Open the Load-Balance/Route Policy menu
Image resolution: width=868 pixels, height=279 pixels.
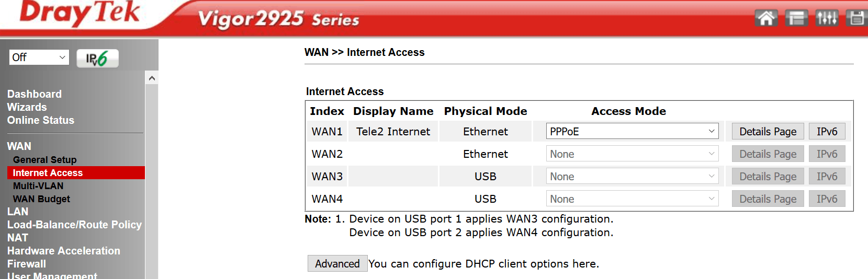click(x=74, y=225)
